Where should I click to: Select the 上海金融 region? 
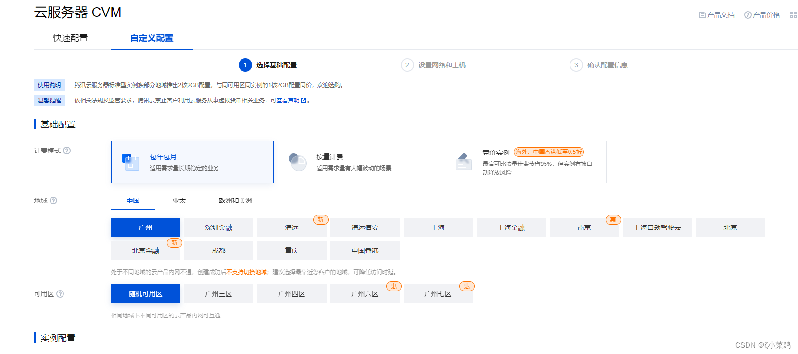(511, 228)
